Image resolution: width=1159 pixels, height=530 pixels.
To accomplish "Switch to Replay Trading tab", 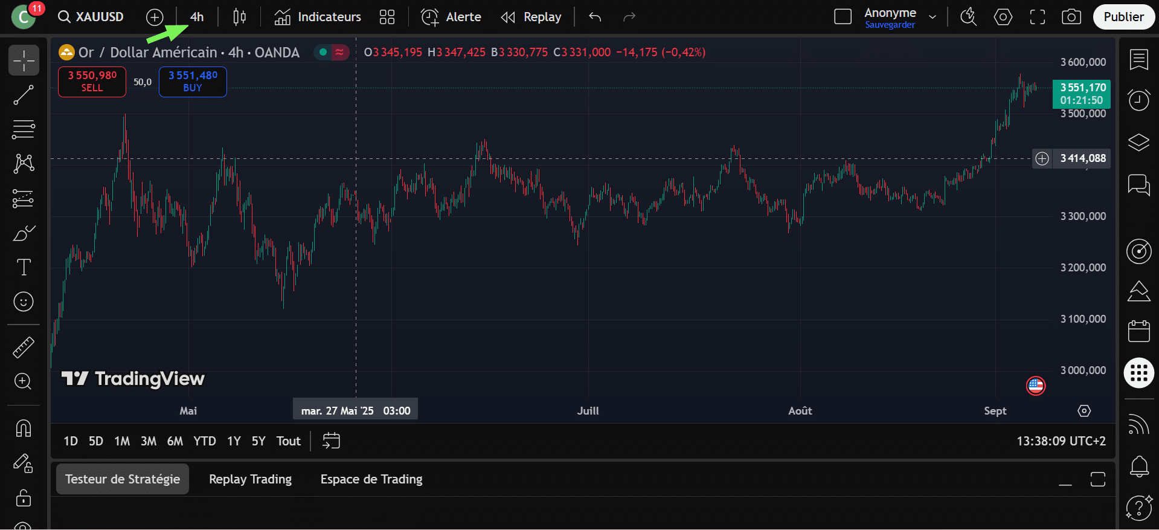I will tap(250, 479).
